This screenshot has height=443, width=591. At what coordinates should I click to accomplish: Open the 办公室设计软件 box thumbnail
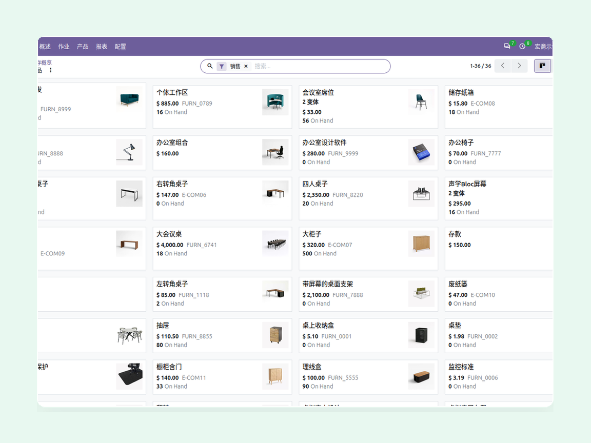point(421,152)
